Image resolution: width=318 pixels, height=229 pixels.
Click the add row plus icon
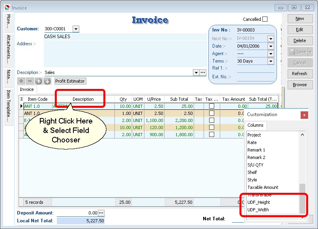[21, 81]
